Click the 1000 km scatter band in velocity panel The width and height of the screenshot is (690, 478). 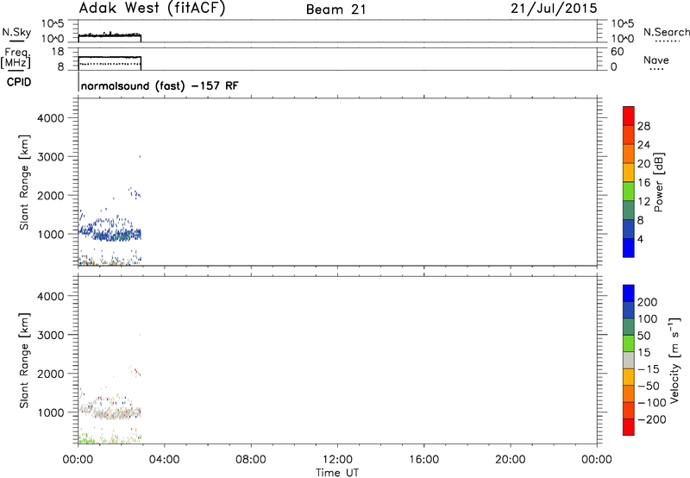pos(110,412)
